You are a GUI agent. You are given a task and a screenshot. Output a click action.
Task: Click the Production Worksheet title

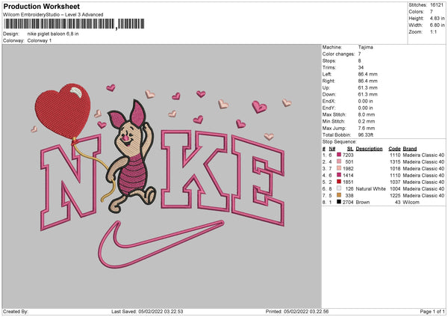pyautogui.click(x=41, y=6)
